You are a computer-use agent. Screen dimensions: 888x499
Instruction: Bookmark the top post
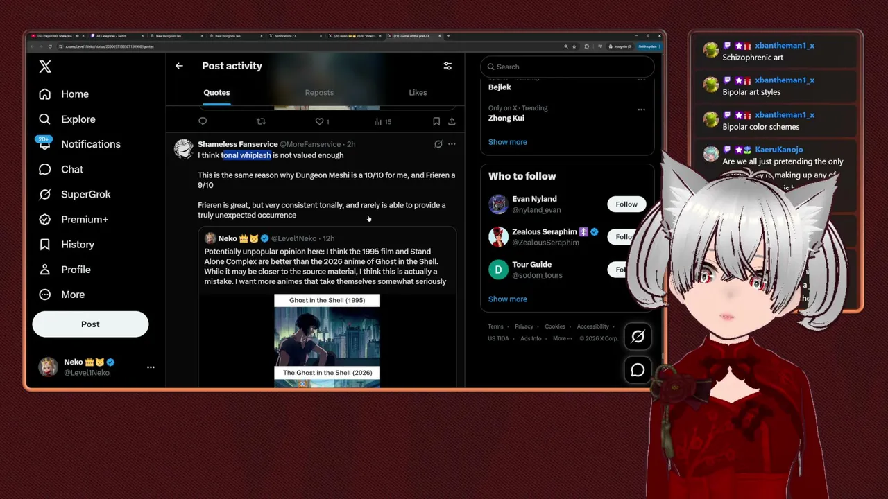[x=436, y=121]
